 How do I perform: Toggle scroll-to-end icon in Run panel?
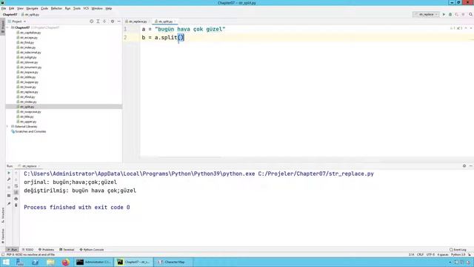(16, 192)
